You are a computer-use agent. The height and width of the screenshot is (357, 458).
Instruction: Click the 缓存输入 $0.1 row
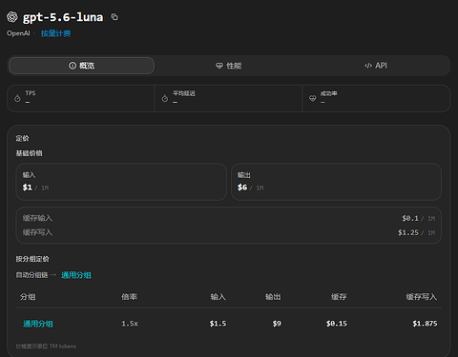pos(229,218)
